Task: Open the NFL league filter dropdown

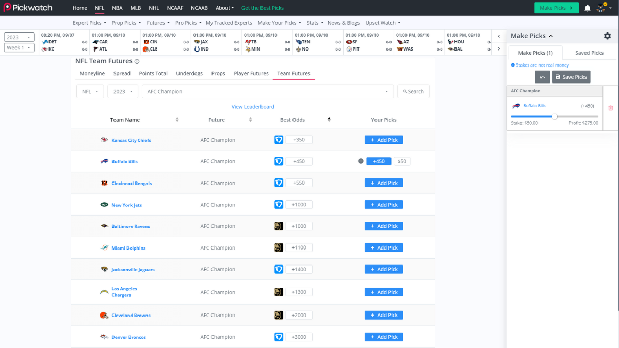Action: [90, 91]
